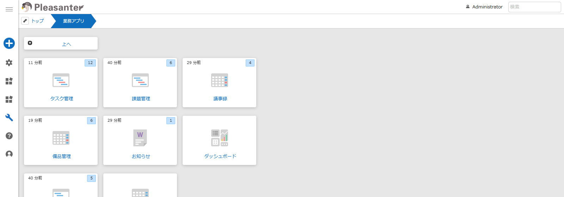Click the record count badge 12
The width and height of the screenshot is (564, 197).
click(x=90, y=63)
